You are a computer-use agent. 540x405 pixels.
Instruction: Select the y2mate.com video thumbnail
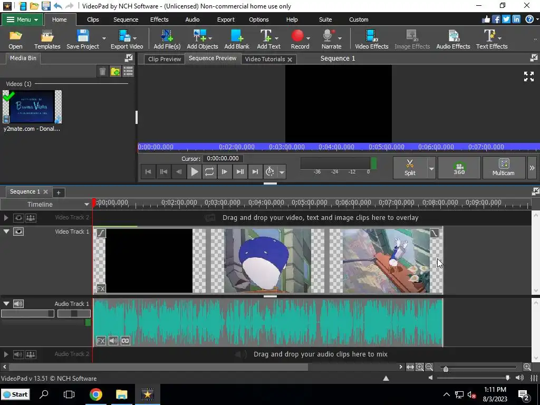click(32, 107)
